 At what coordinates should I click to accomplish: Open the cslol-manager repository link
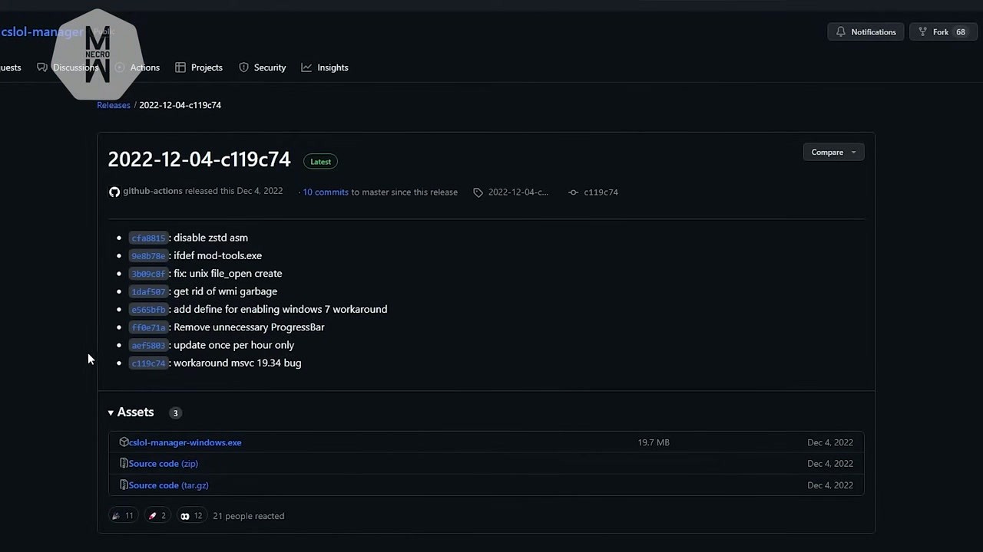41,32
